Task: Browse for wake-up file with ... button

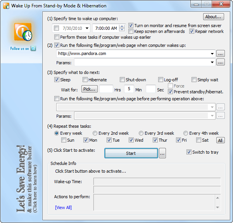Action: click(221, 53)
